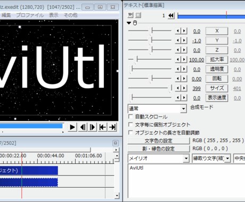Click the frame region icon beside camera icon
This screenshot has height=202, width=245.
tap(138, 15)
